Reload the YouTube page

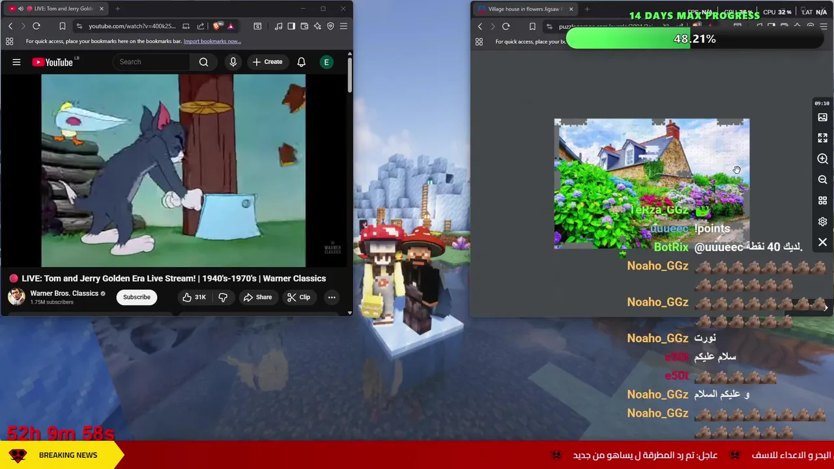pyautogui.click(x=36, y=26)
